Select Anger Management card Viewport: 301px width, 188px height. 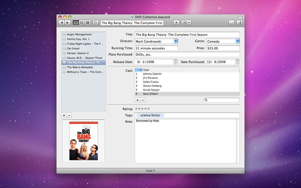(x=84, y=34)
